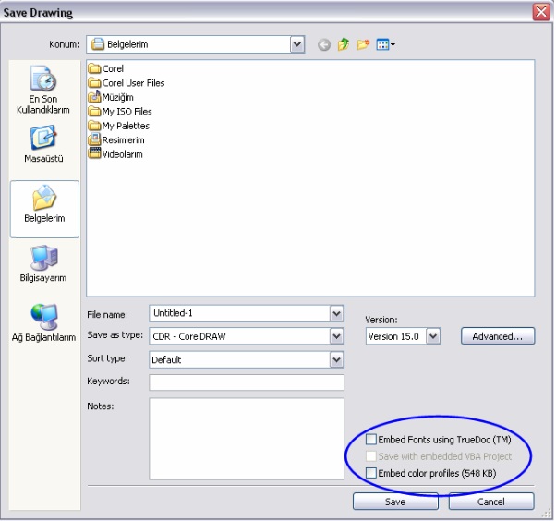Open Bilgisayarım in the places bar
The height and width of the screenshot is (521, 556).
tap(43, 263)
